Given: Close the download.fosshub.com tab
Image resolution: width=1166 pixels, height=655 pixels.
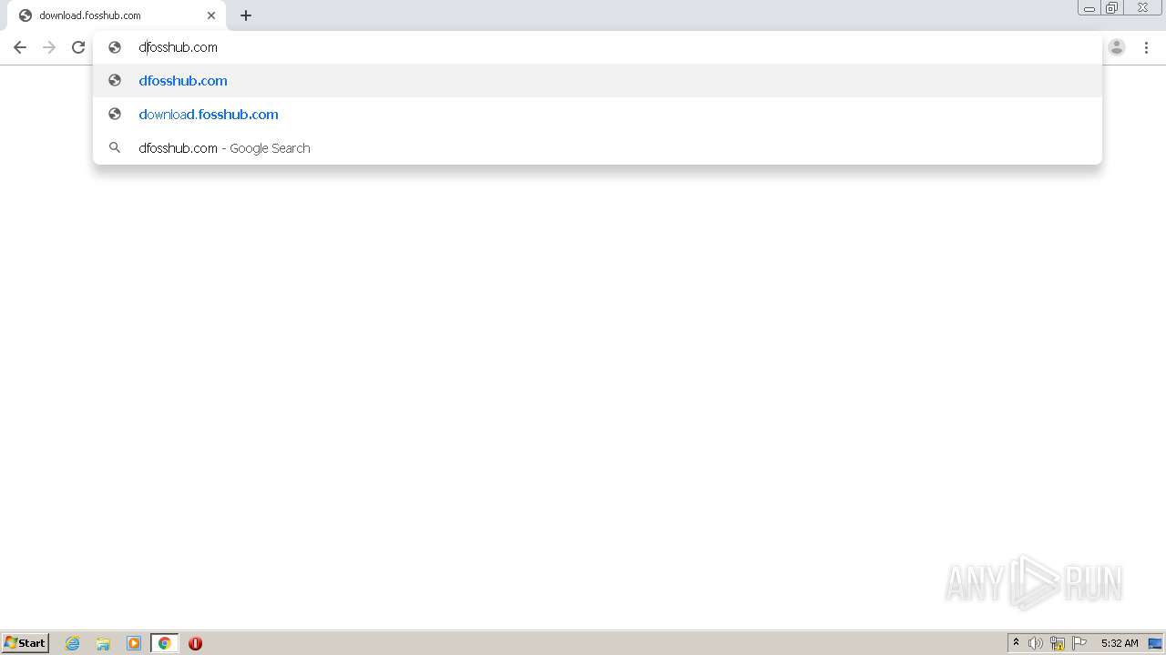Looking at the screenshot, I should coord(211,15).
